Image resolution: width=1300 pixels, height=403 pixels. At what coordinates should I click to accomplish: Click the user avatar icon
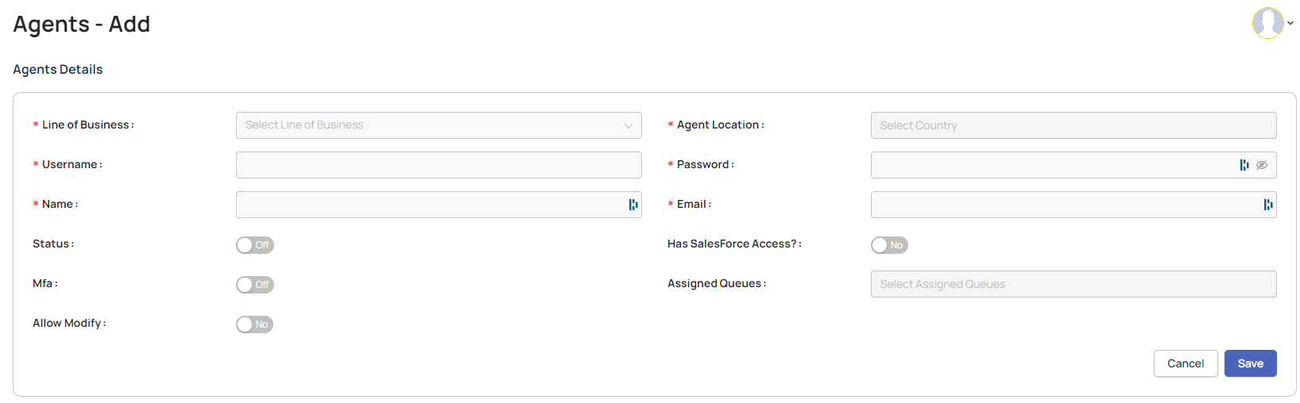[x=1268, y=23]
